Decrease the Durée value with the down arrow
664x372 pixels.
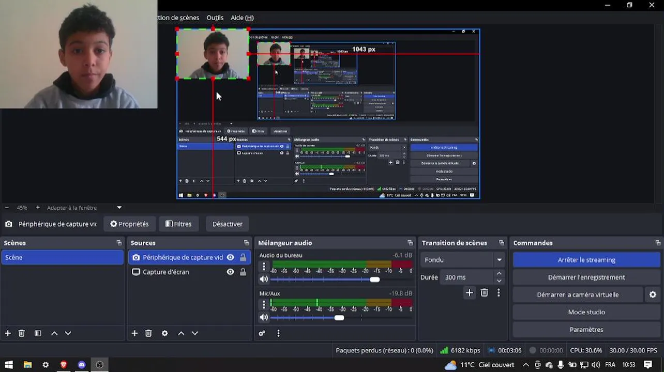(499, 281)
